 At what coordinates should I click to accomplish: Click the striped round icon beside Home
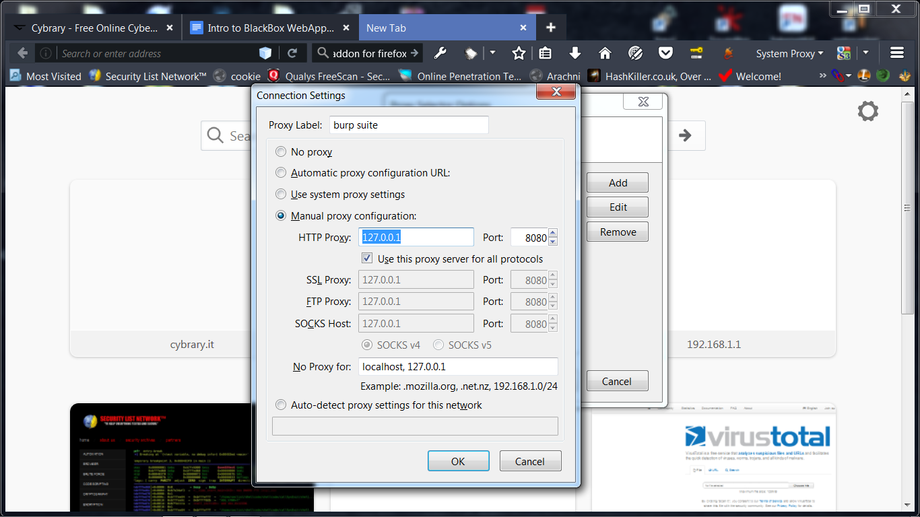click(x=635, y=53)
